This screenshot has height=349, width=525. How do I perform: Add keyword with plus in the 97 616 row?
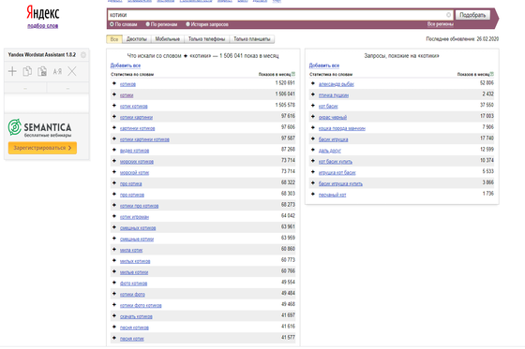click(x=114, y=117)
